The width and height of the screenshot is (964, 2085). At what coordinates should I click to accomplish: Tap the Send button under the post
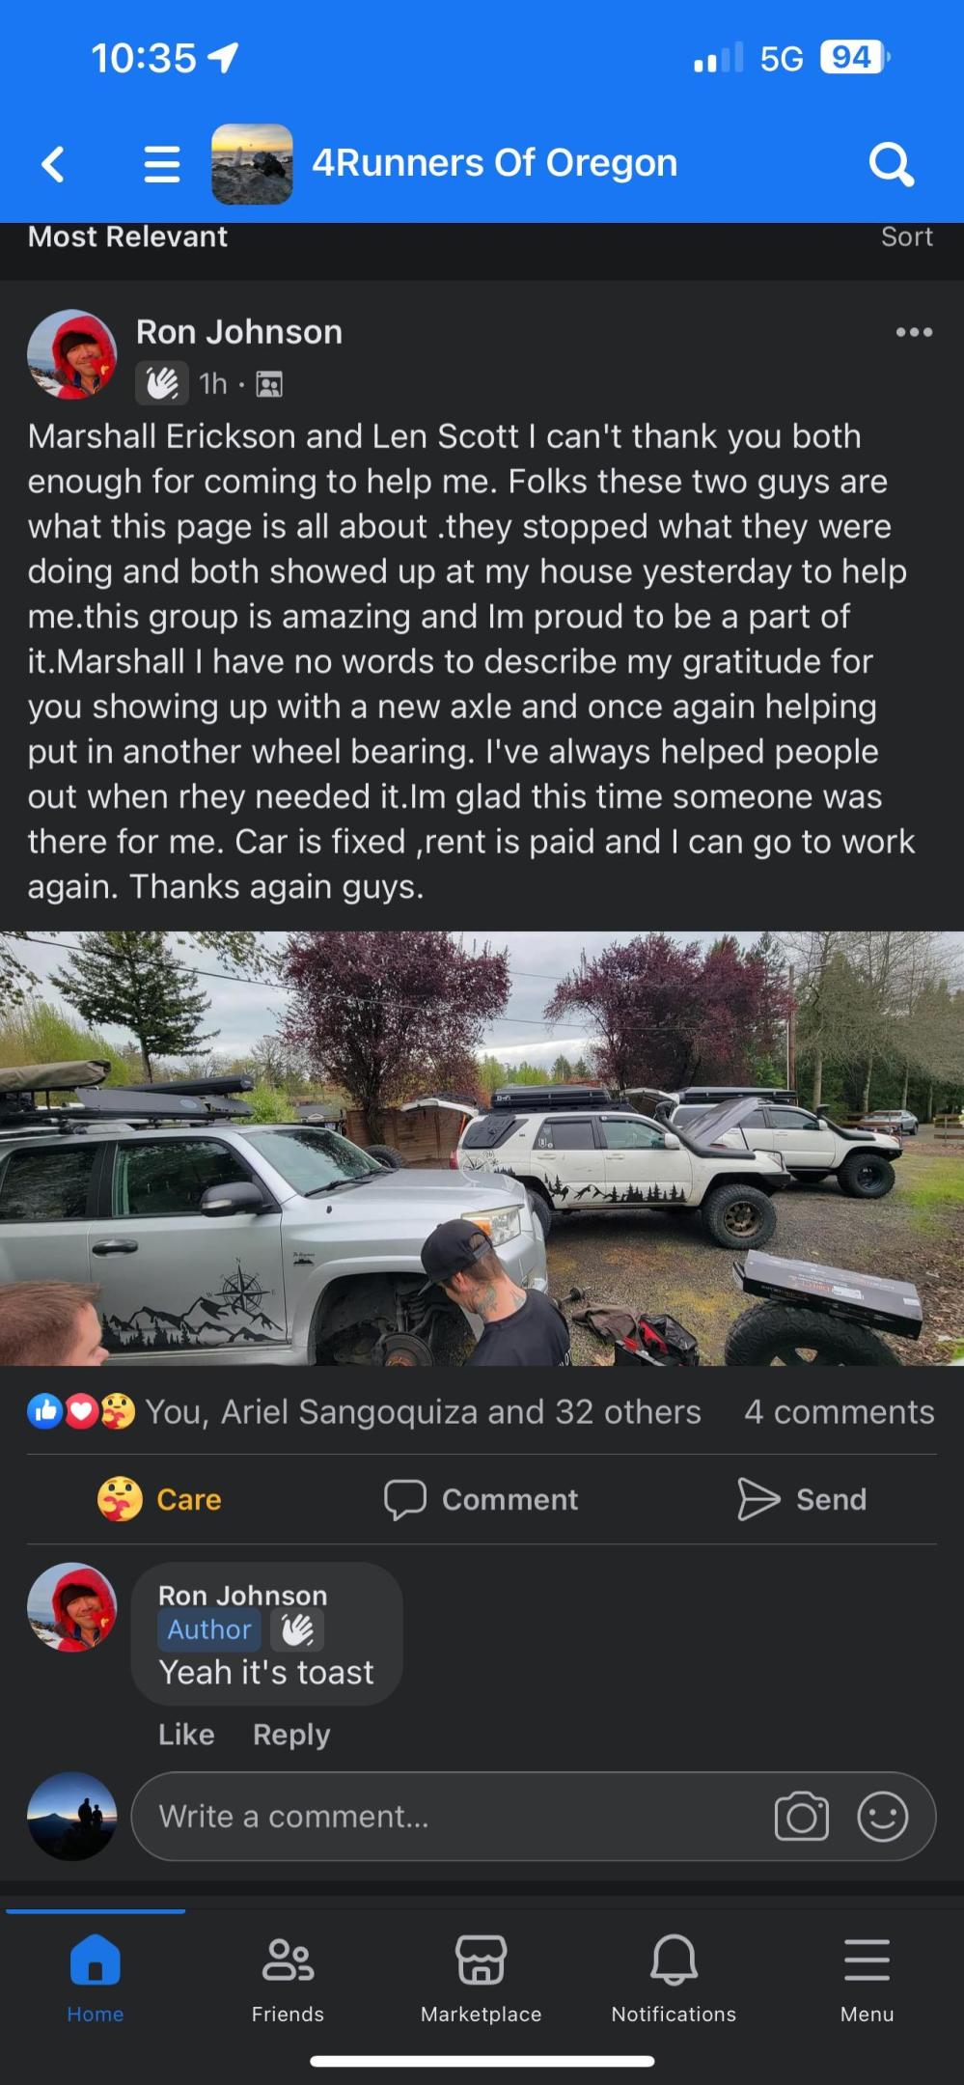click(x=802, y=1499)
